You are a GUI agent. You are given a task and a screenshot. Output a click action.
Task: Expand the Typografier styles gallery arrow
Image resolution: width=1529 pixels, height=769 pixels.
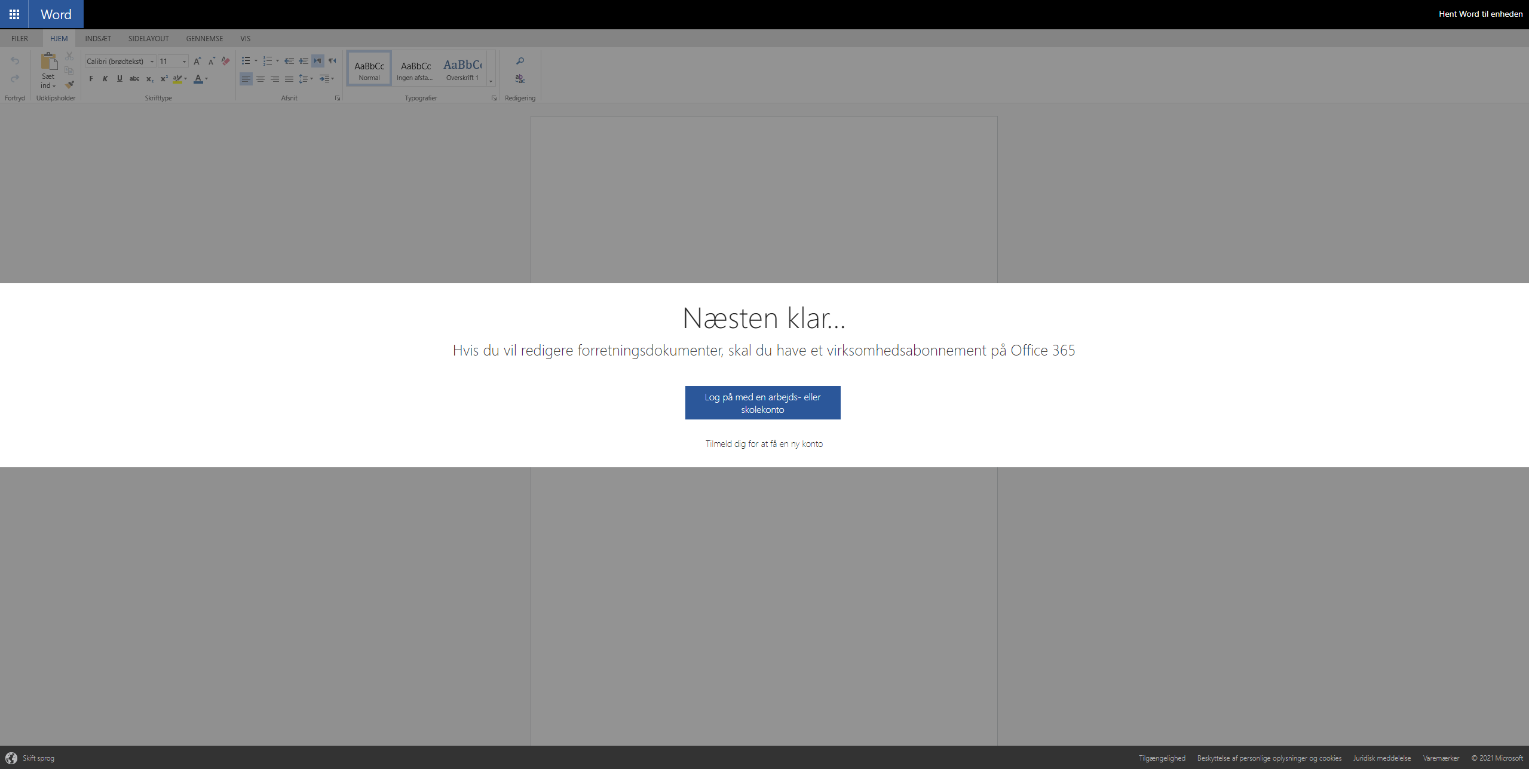tap(491, 82)
